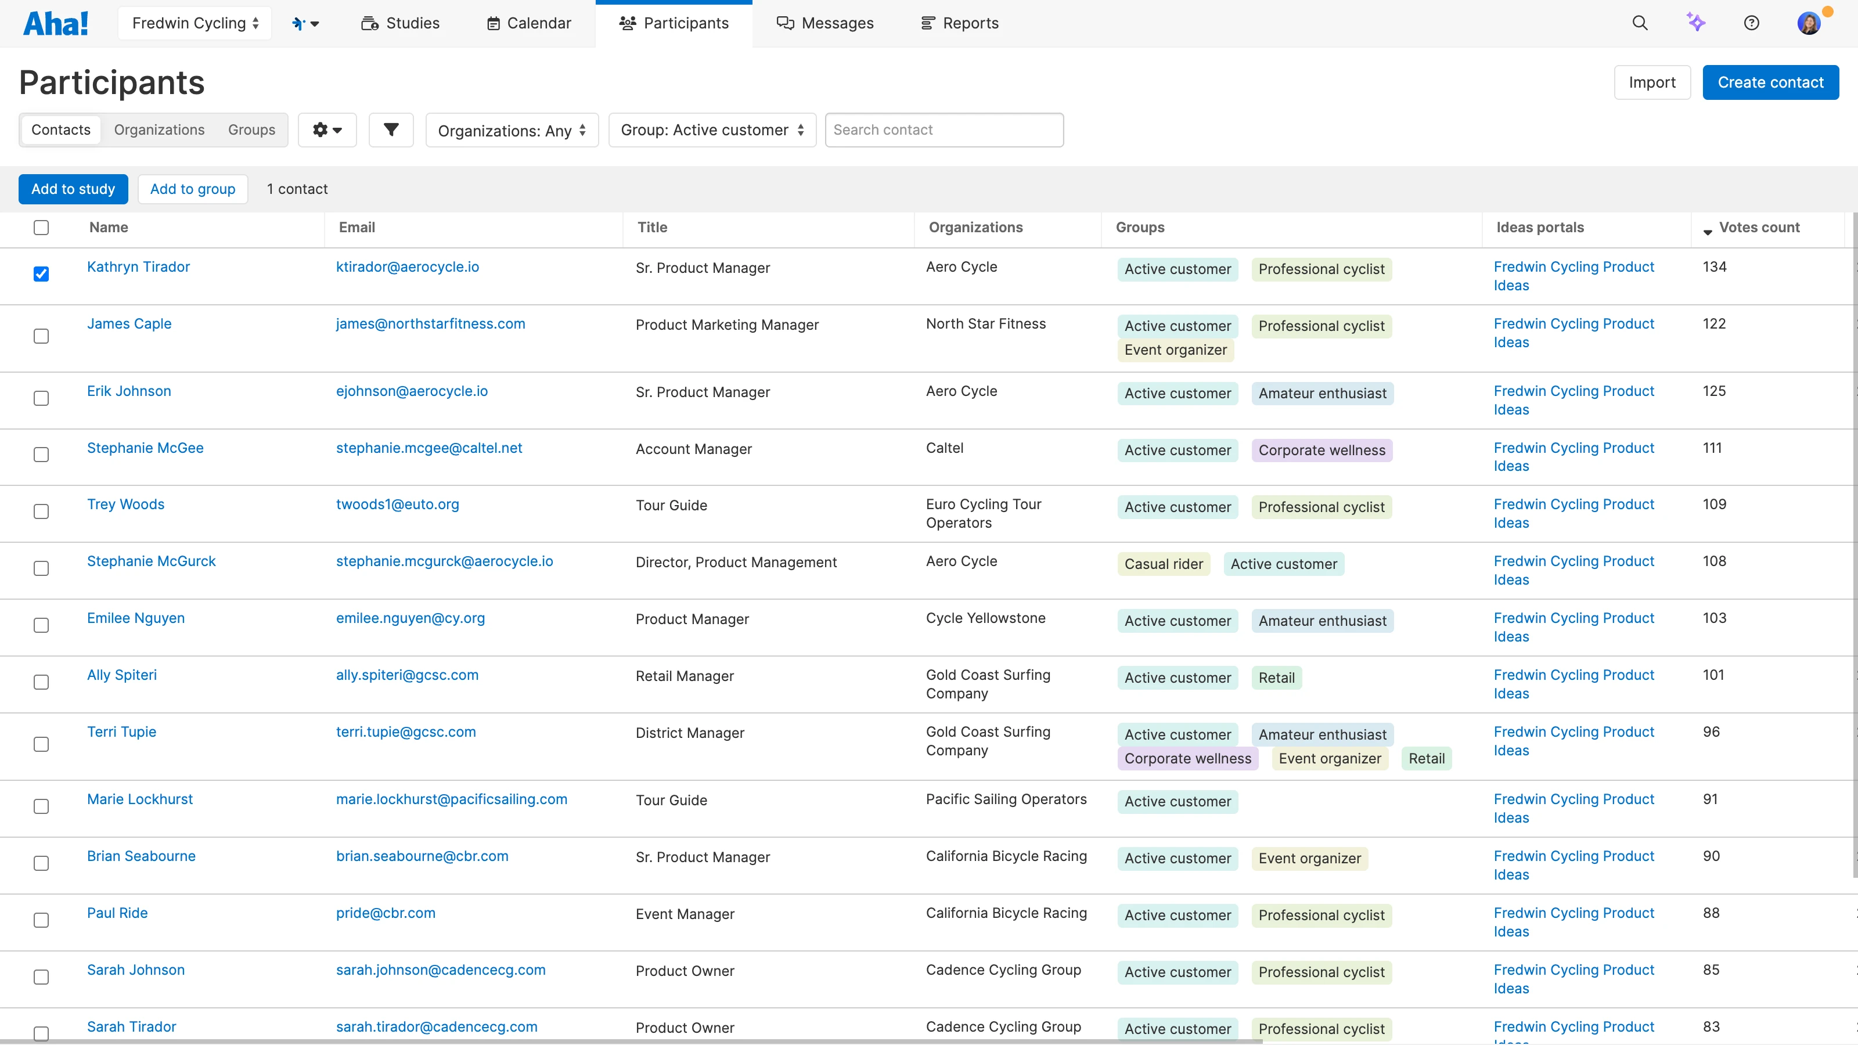Viewport: 1858px width, 1045px height.
Task: Open the Calendar section
Action: click(x=528, y=23)
